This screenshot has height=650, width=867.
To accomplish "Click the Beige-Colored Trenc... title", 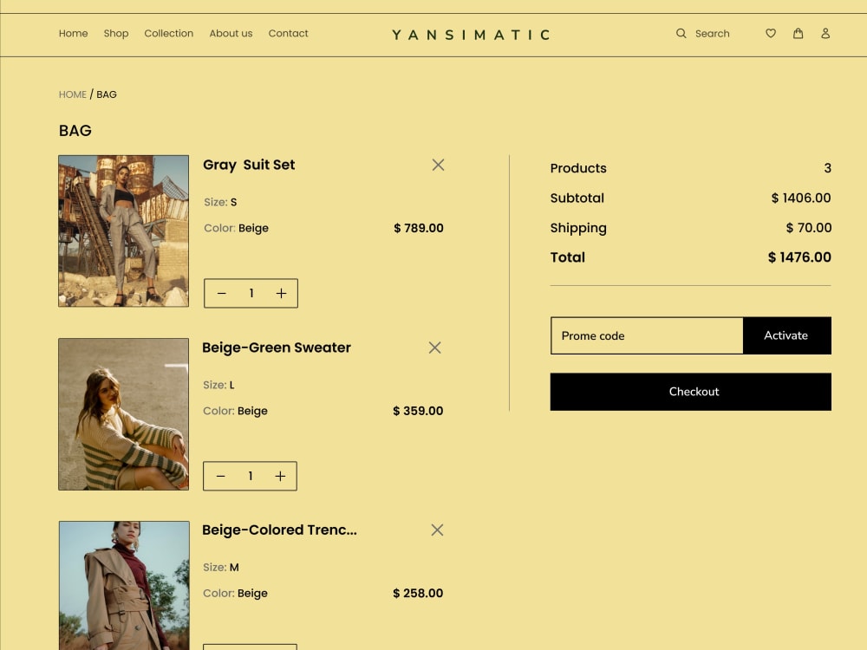I will click(x=279, y=530).
